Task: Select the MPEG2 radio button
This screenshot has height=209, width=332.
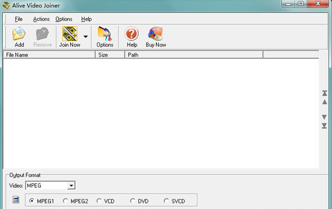Action: click(x=65, y=201)
